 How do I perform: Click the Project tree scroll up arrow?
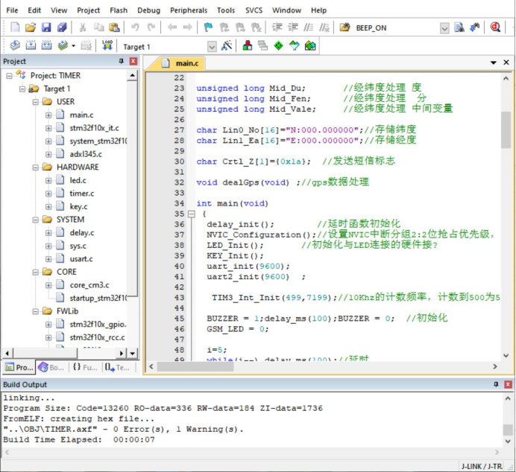click(x=132, y=75)
